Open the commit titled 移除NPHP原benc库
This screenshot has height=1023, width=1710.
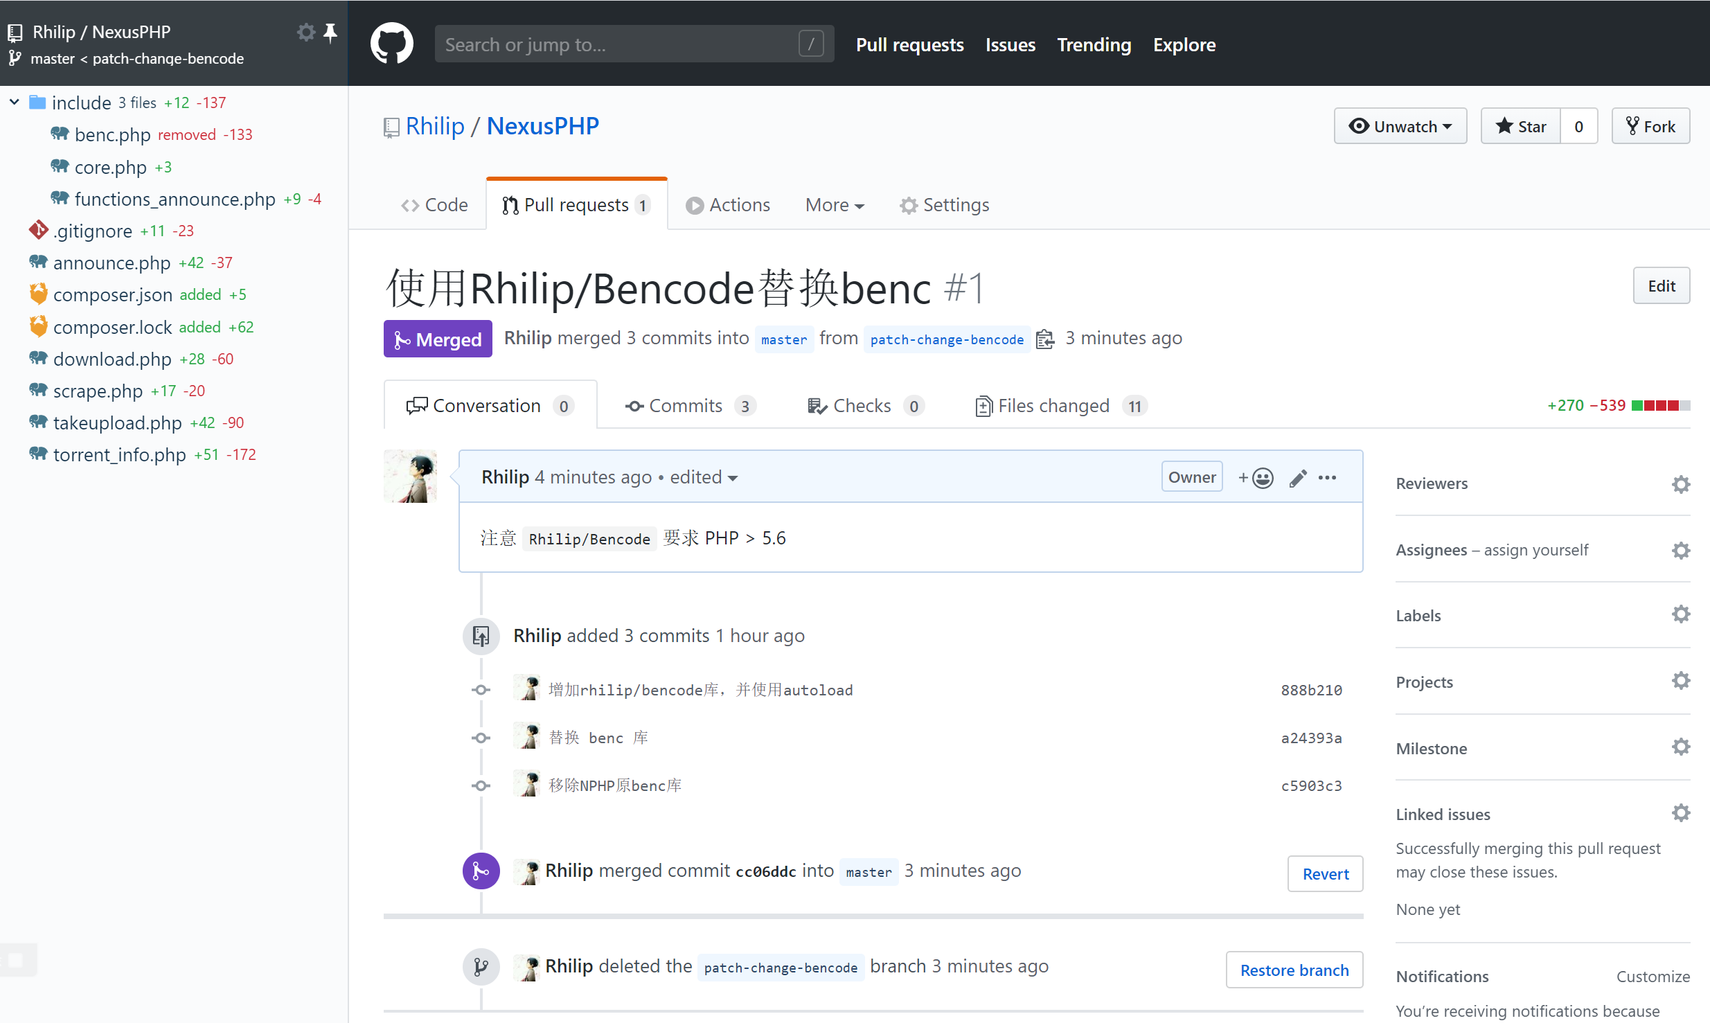coord(615,785)
